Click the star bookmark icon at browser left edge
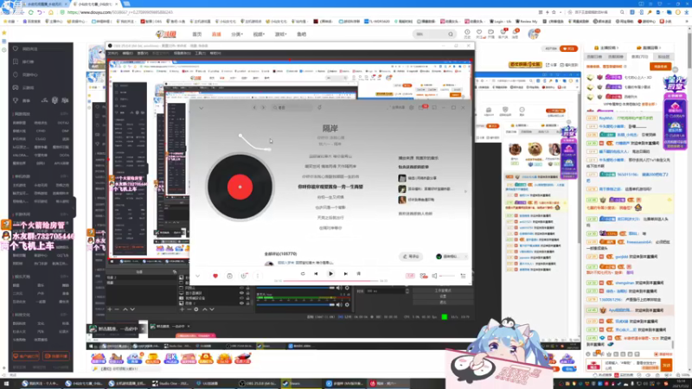The image size is (692, 389). (x=4, y=33)
